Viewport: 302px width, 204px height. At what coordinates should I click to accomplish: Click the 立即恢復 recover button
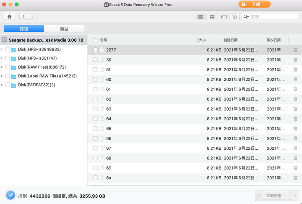(x=273, y=196)
